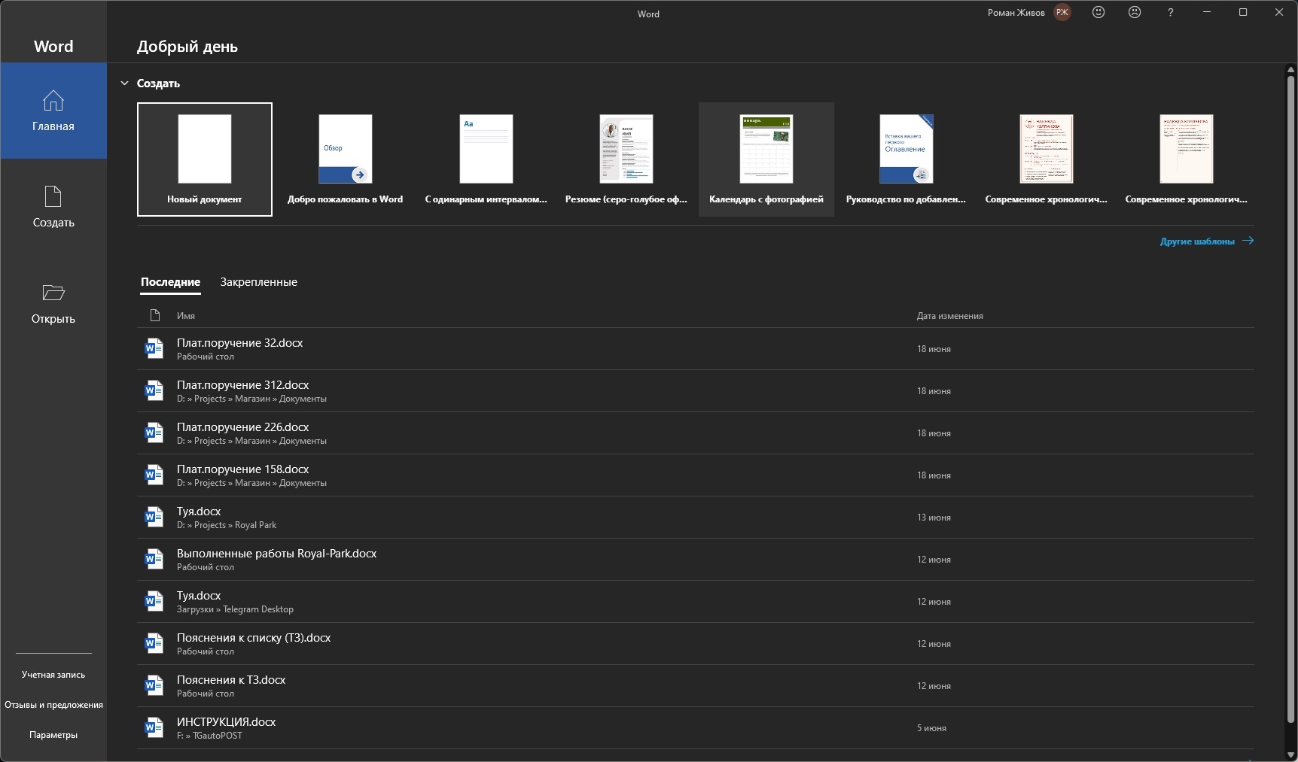This screenshot has width=1298, height=762.
Task: Minimize the Word window
Action: point(1207,12)
